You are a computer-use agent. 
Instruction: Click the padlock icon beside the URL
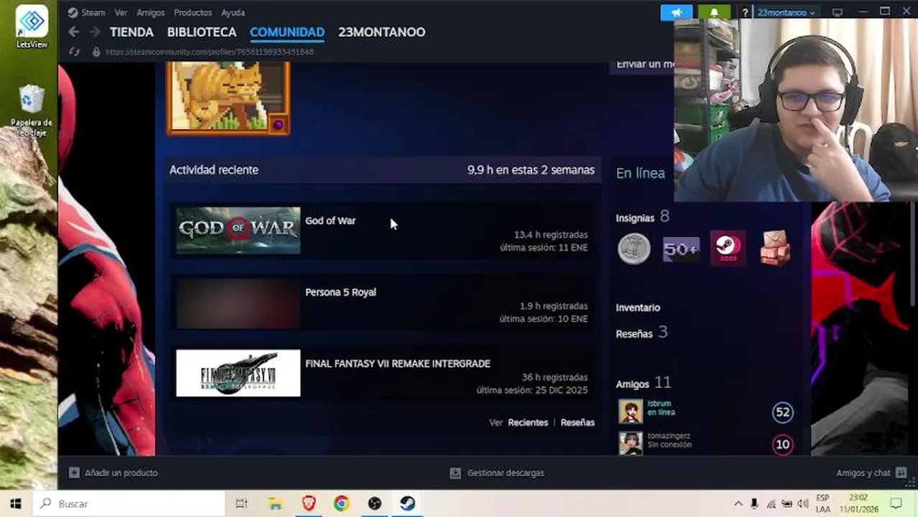point(96,52)
